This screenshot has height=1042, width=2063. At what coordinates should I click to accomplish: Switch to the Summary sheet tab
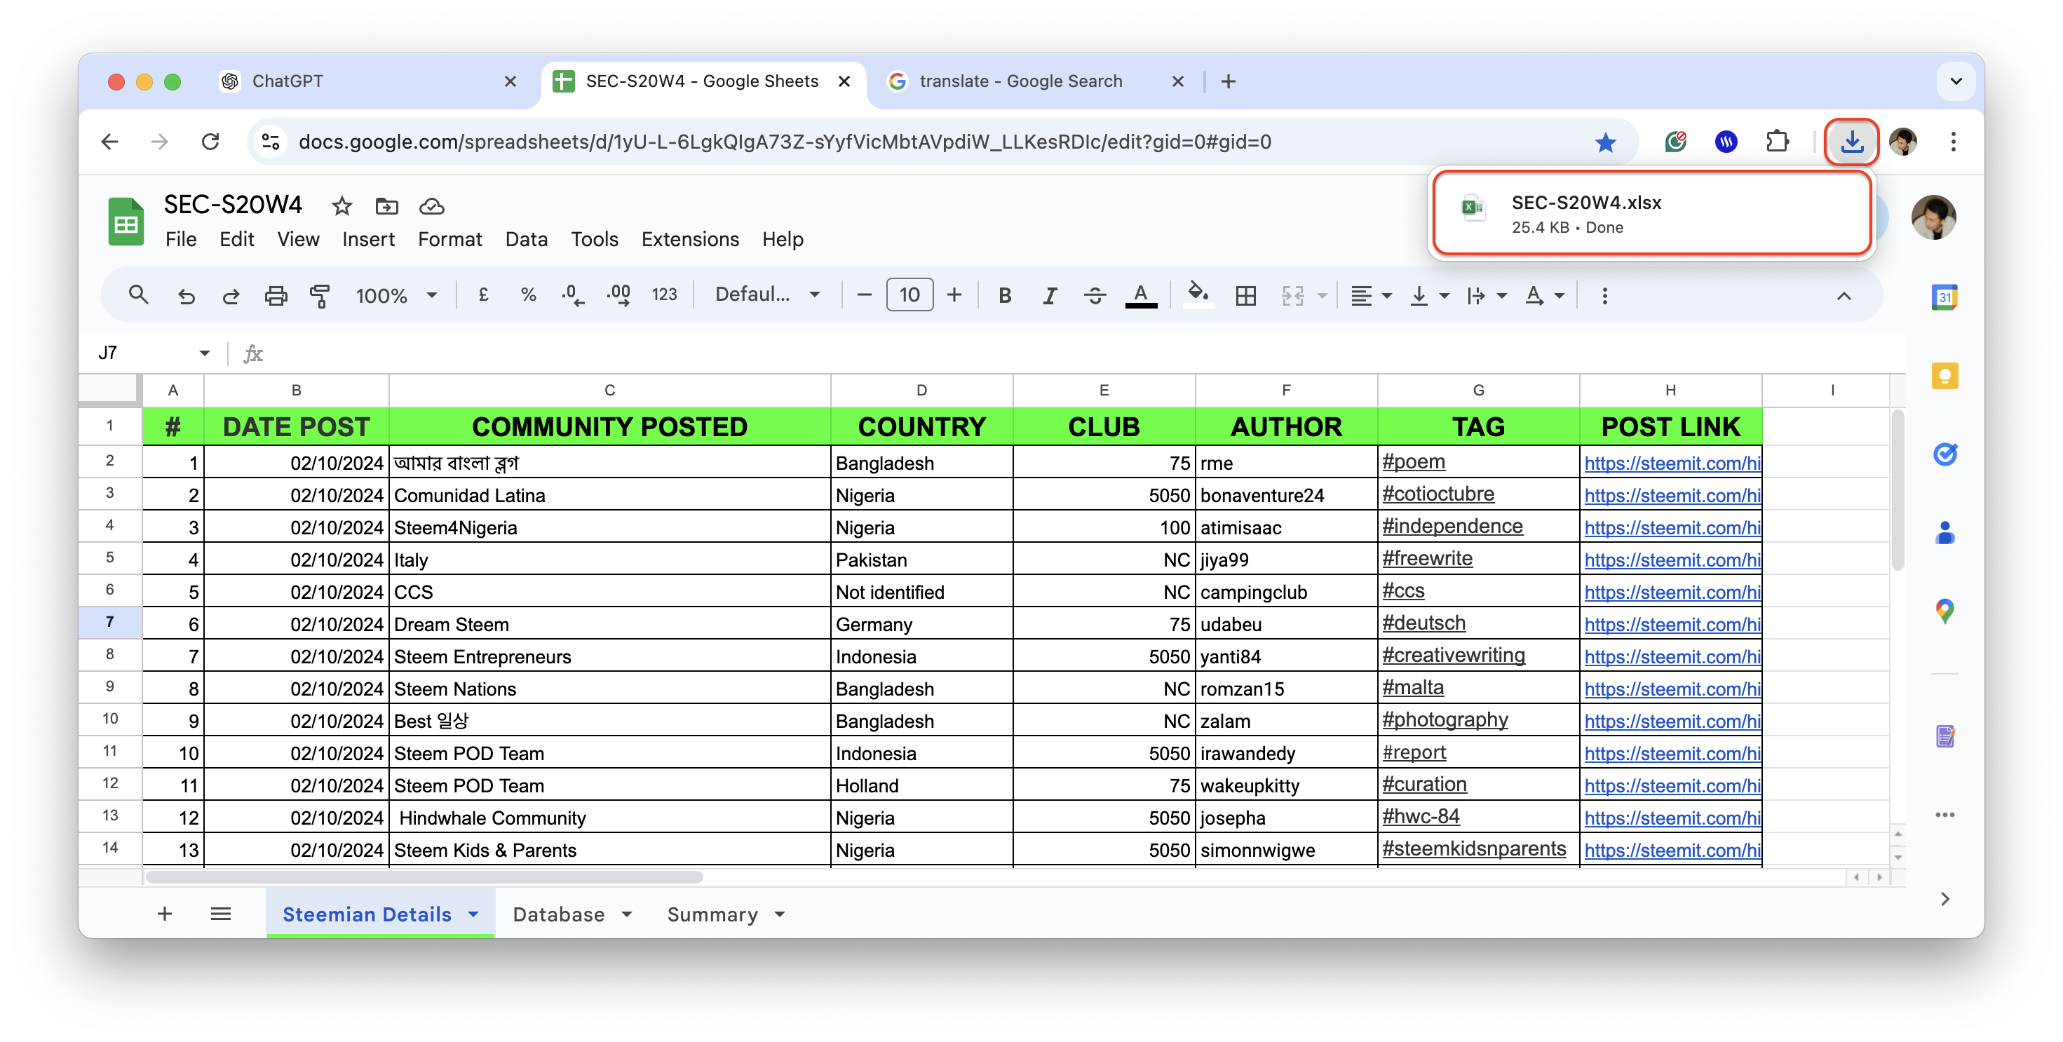[x=712, y=914]
